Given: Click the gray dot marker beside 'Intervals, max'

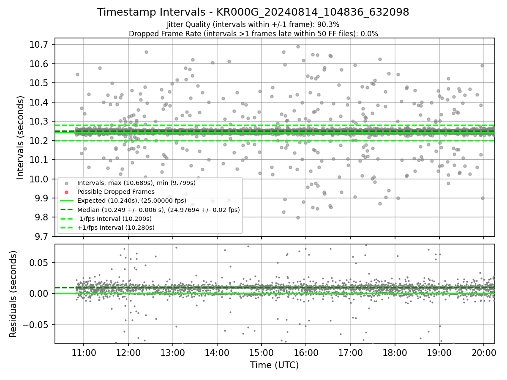Looking at the screenshot, I should click(66, 183).
